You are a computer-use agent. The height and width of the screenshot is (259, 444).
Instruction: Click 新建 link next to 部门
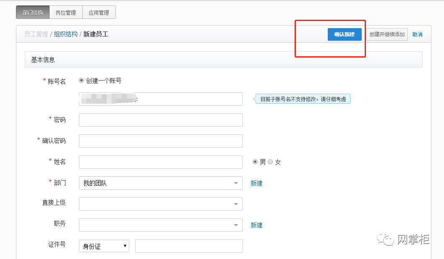point(256,183)
